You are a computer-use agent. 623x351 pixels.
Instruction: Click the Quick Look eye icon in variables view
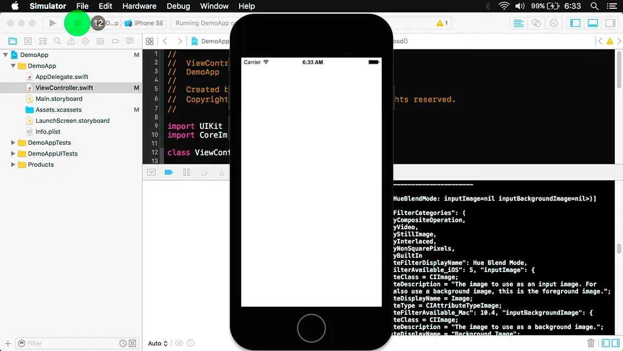179,343
